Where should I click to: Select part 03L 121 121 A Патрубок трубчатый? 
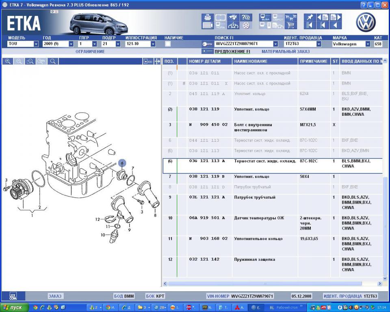(273, 204)
